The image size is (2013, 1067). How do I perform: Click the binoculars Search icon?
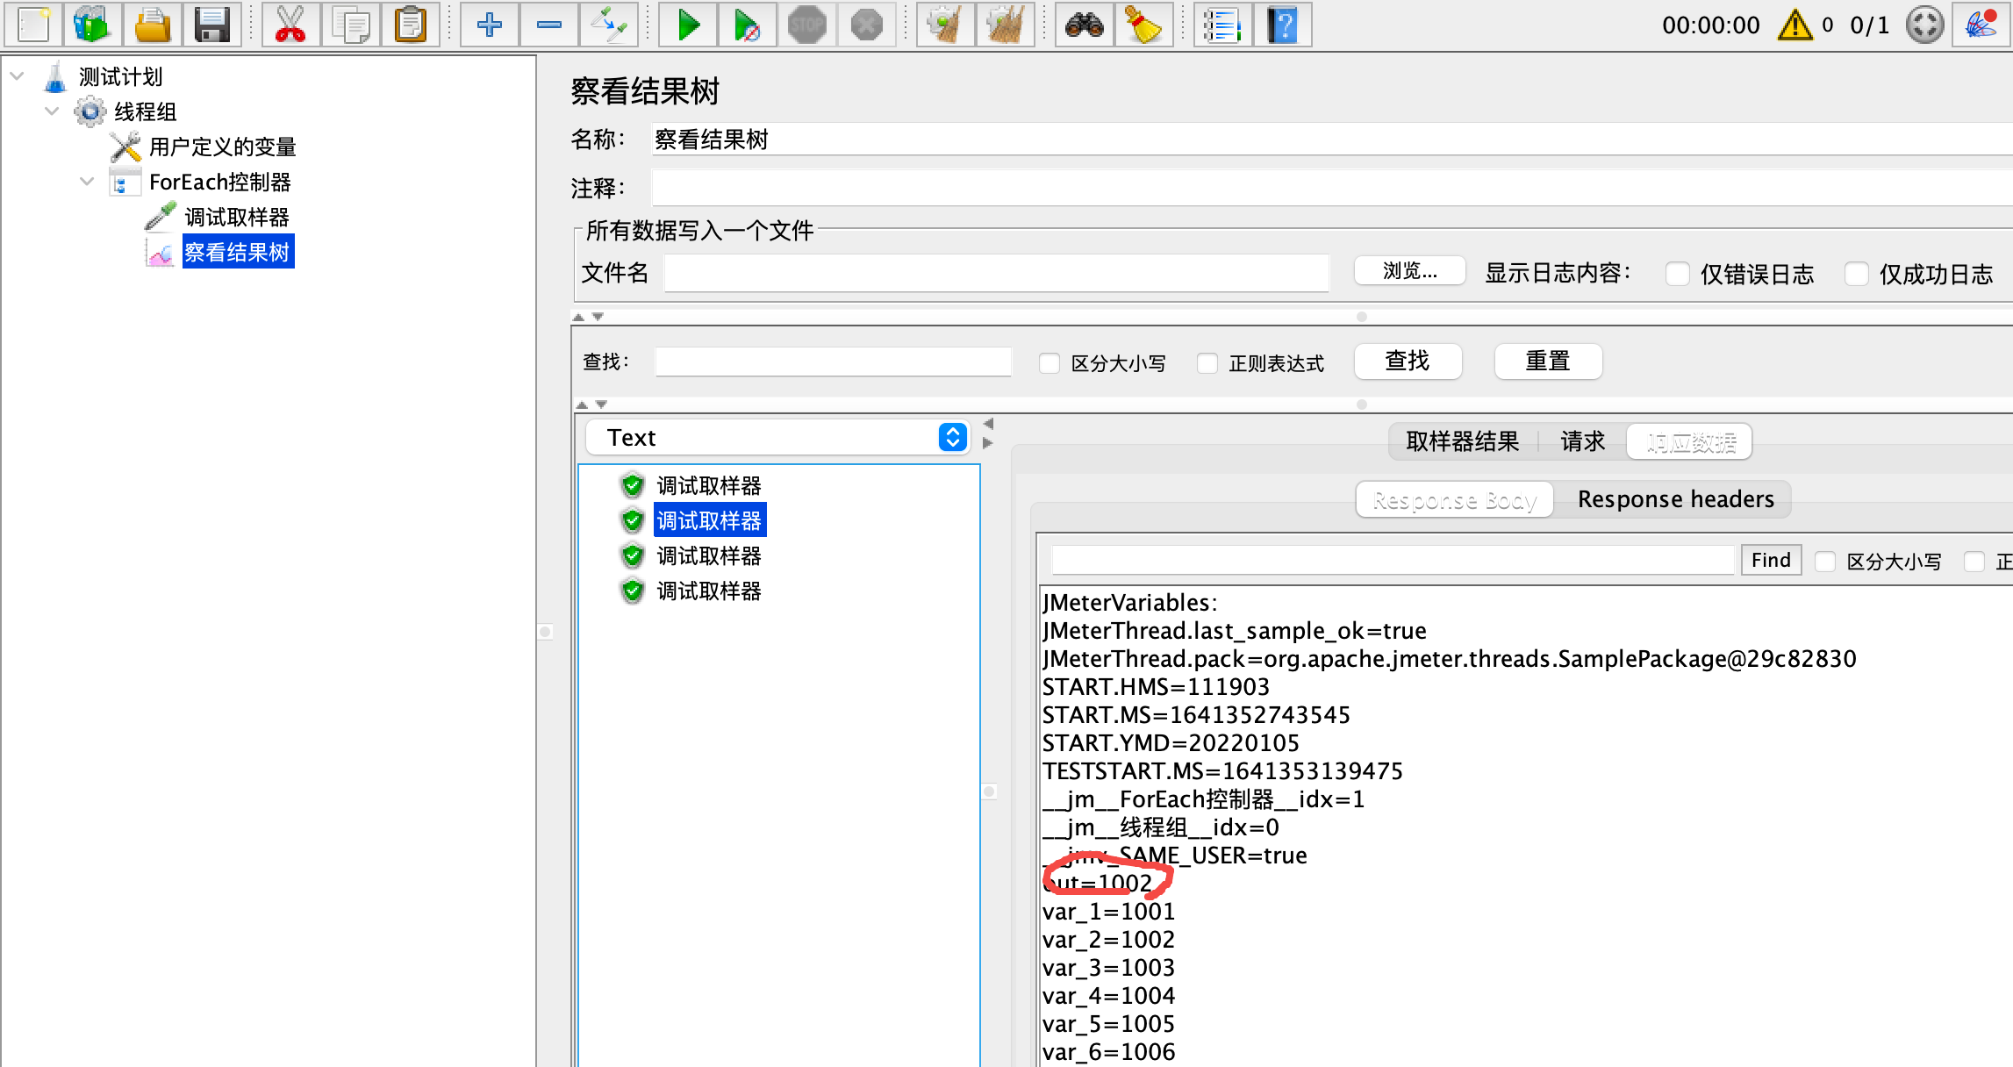click(1084, 25)
